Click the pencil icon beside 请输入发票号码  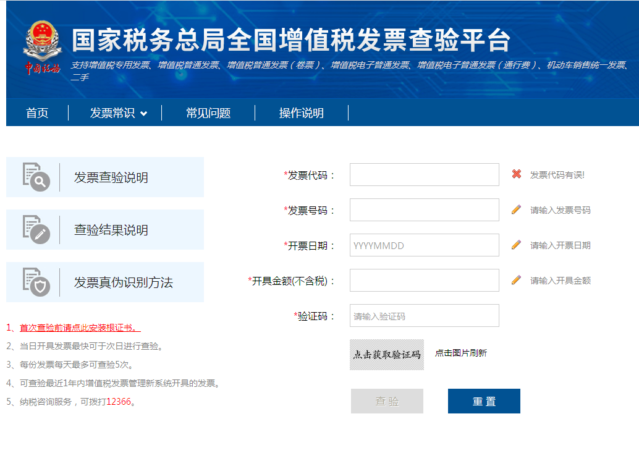tap(517, 210)
